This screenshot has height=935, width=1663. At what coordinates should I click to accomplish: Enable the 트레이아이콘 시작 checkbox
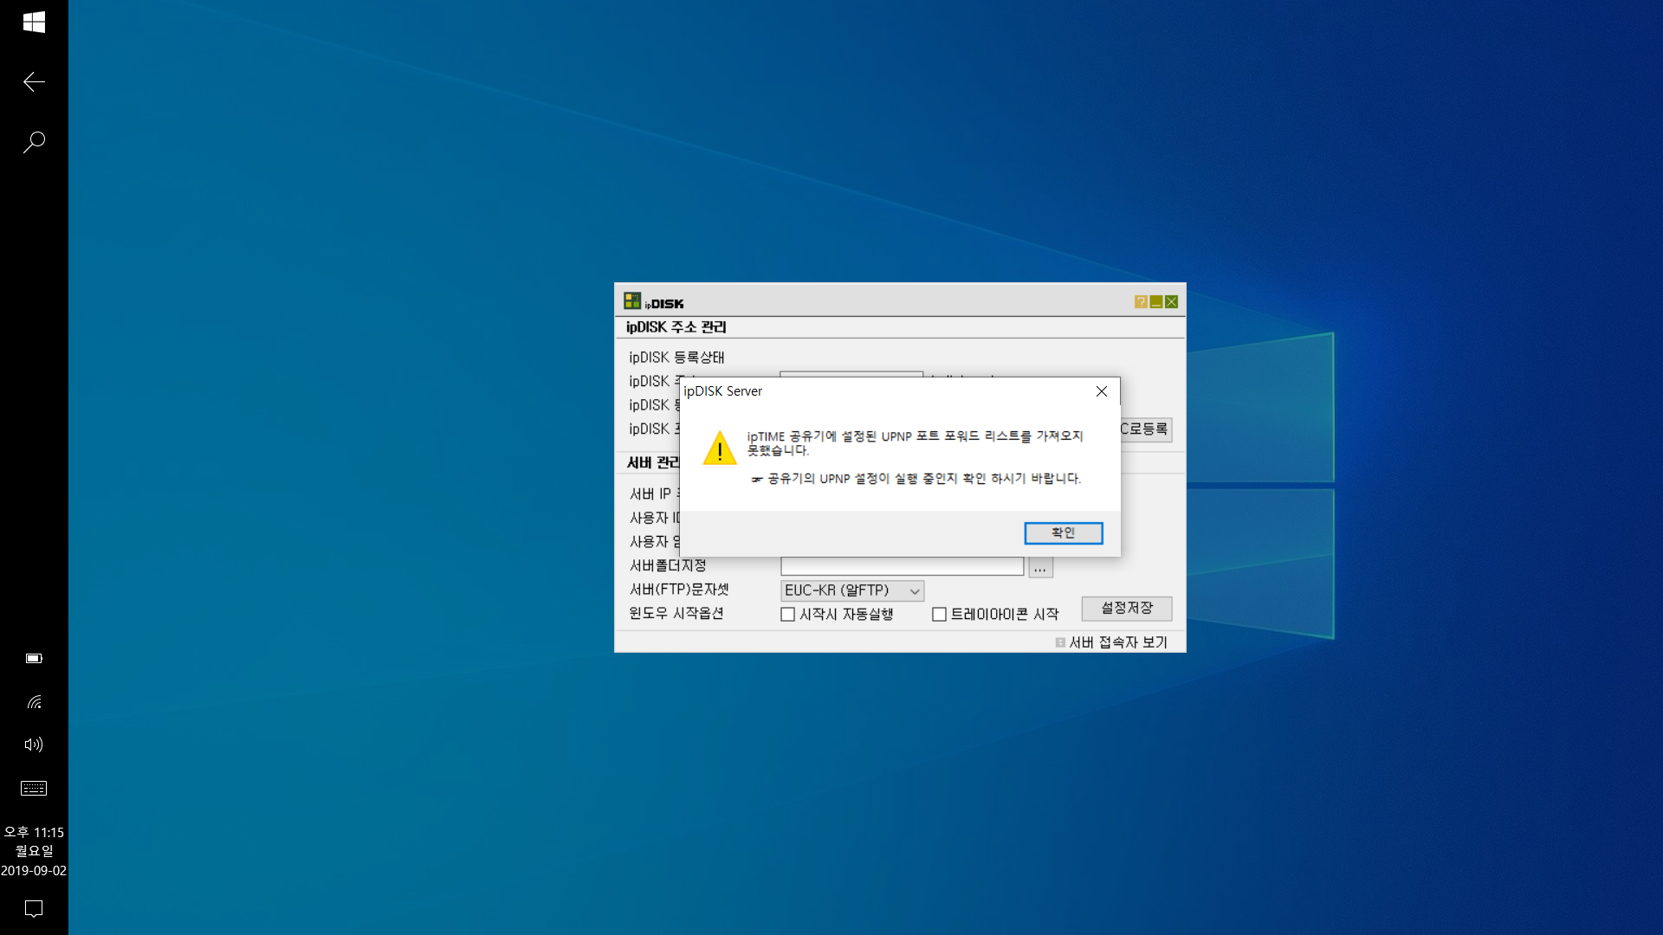click(939, 615)
